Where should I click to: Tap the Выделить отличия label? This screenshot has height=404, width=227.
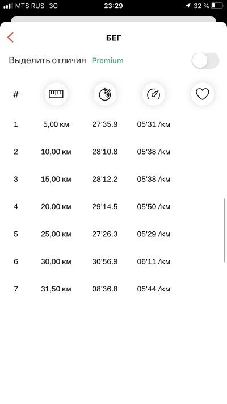tap(47, 60)
